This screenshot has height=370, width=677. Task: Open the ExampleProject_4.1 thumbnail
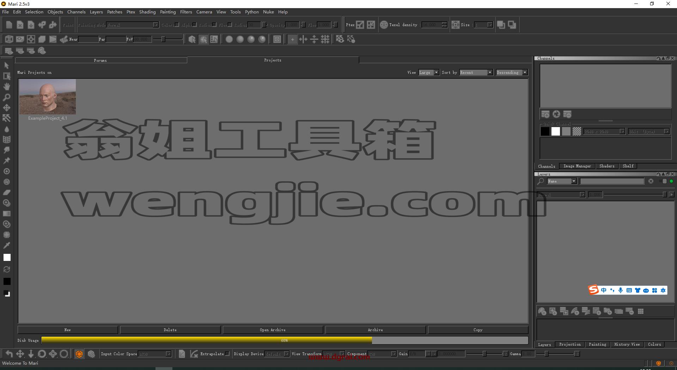point(48,96)
